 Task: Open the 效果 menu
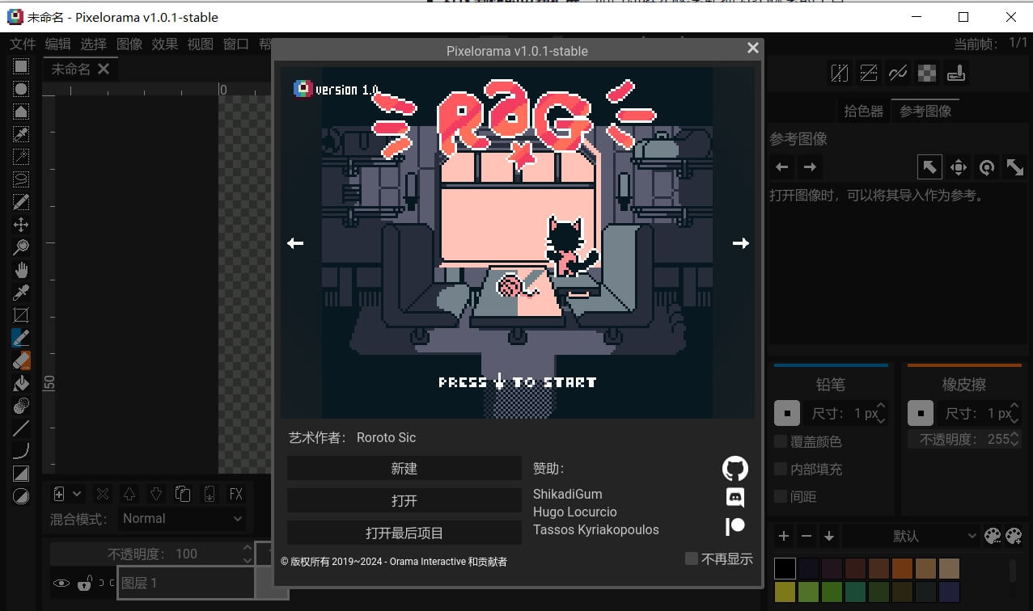[x=165, y=44]
